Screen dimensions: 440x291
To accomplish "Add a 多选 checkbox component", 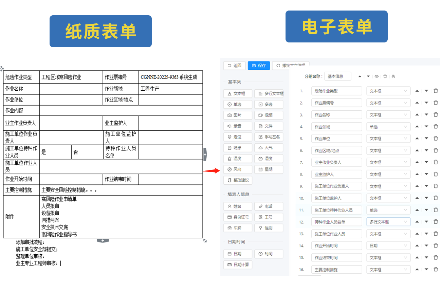I will point(269,104).
